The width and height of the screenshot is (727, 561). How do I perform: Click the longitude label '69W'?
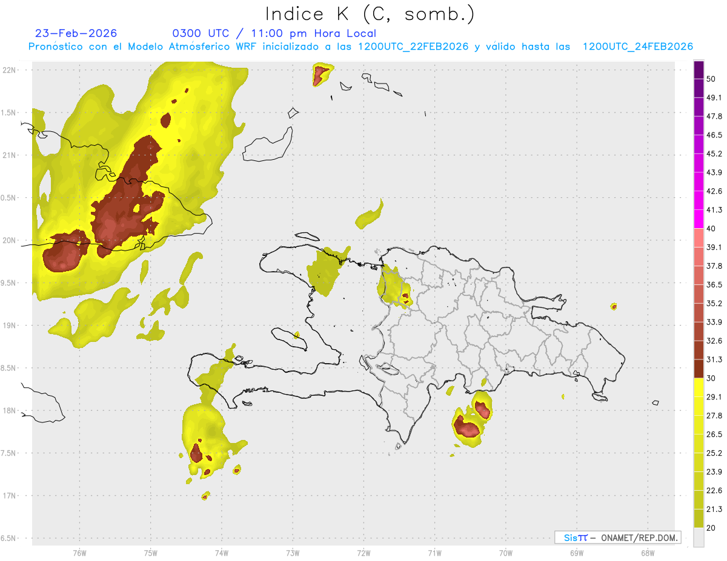(x=577, y=553)
